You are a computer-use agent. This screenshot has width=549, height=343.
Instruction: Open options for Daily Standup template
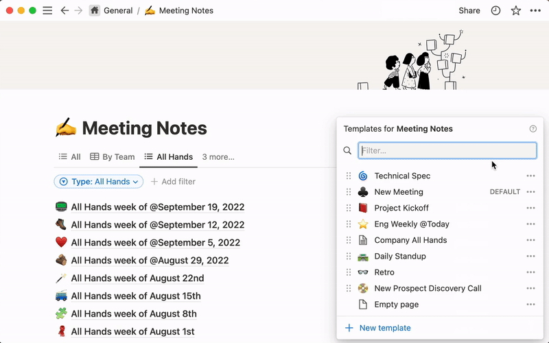[530, 256]
